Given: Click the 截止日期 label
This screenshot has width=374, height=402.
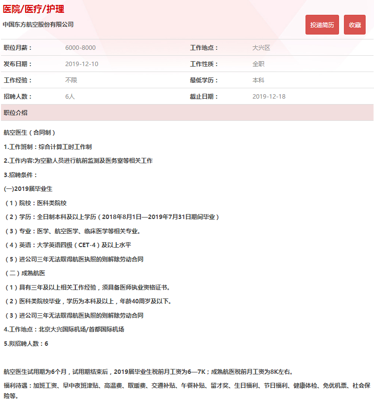Looking at the screenshot, I should pyautogui.click(x=204, y=96).
